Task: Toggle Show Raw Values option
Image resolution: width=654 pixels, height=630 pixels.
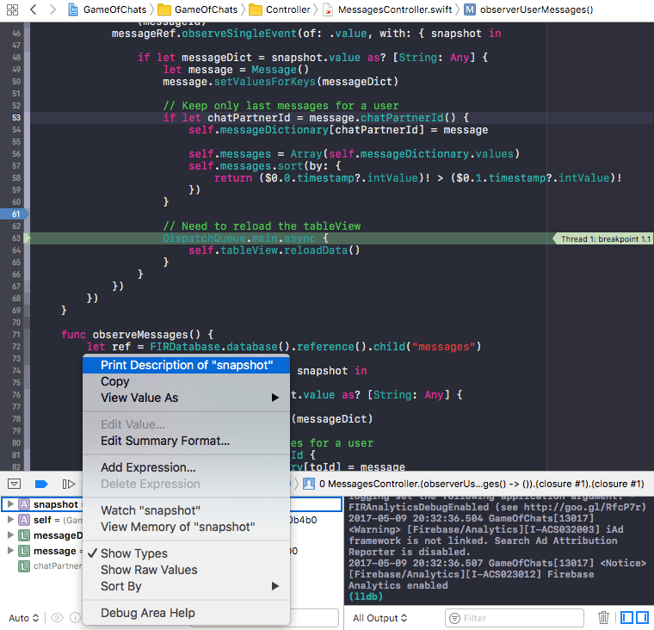Action: 187,570
